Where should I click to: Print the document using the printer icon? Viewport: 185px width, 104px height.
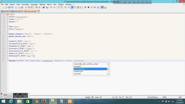pyautogui.click(x=22, y=8)
